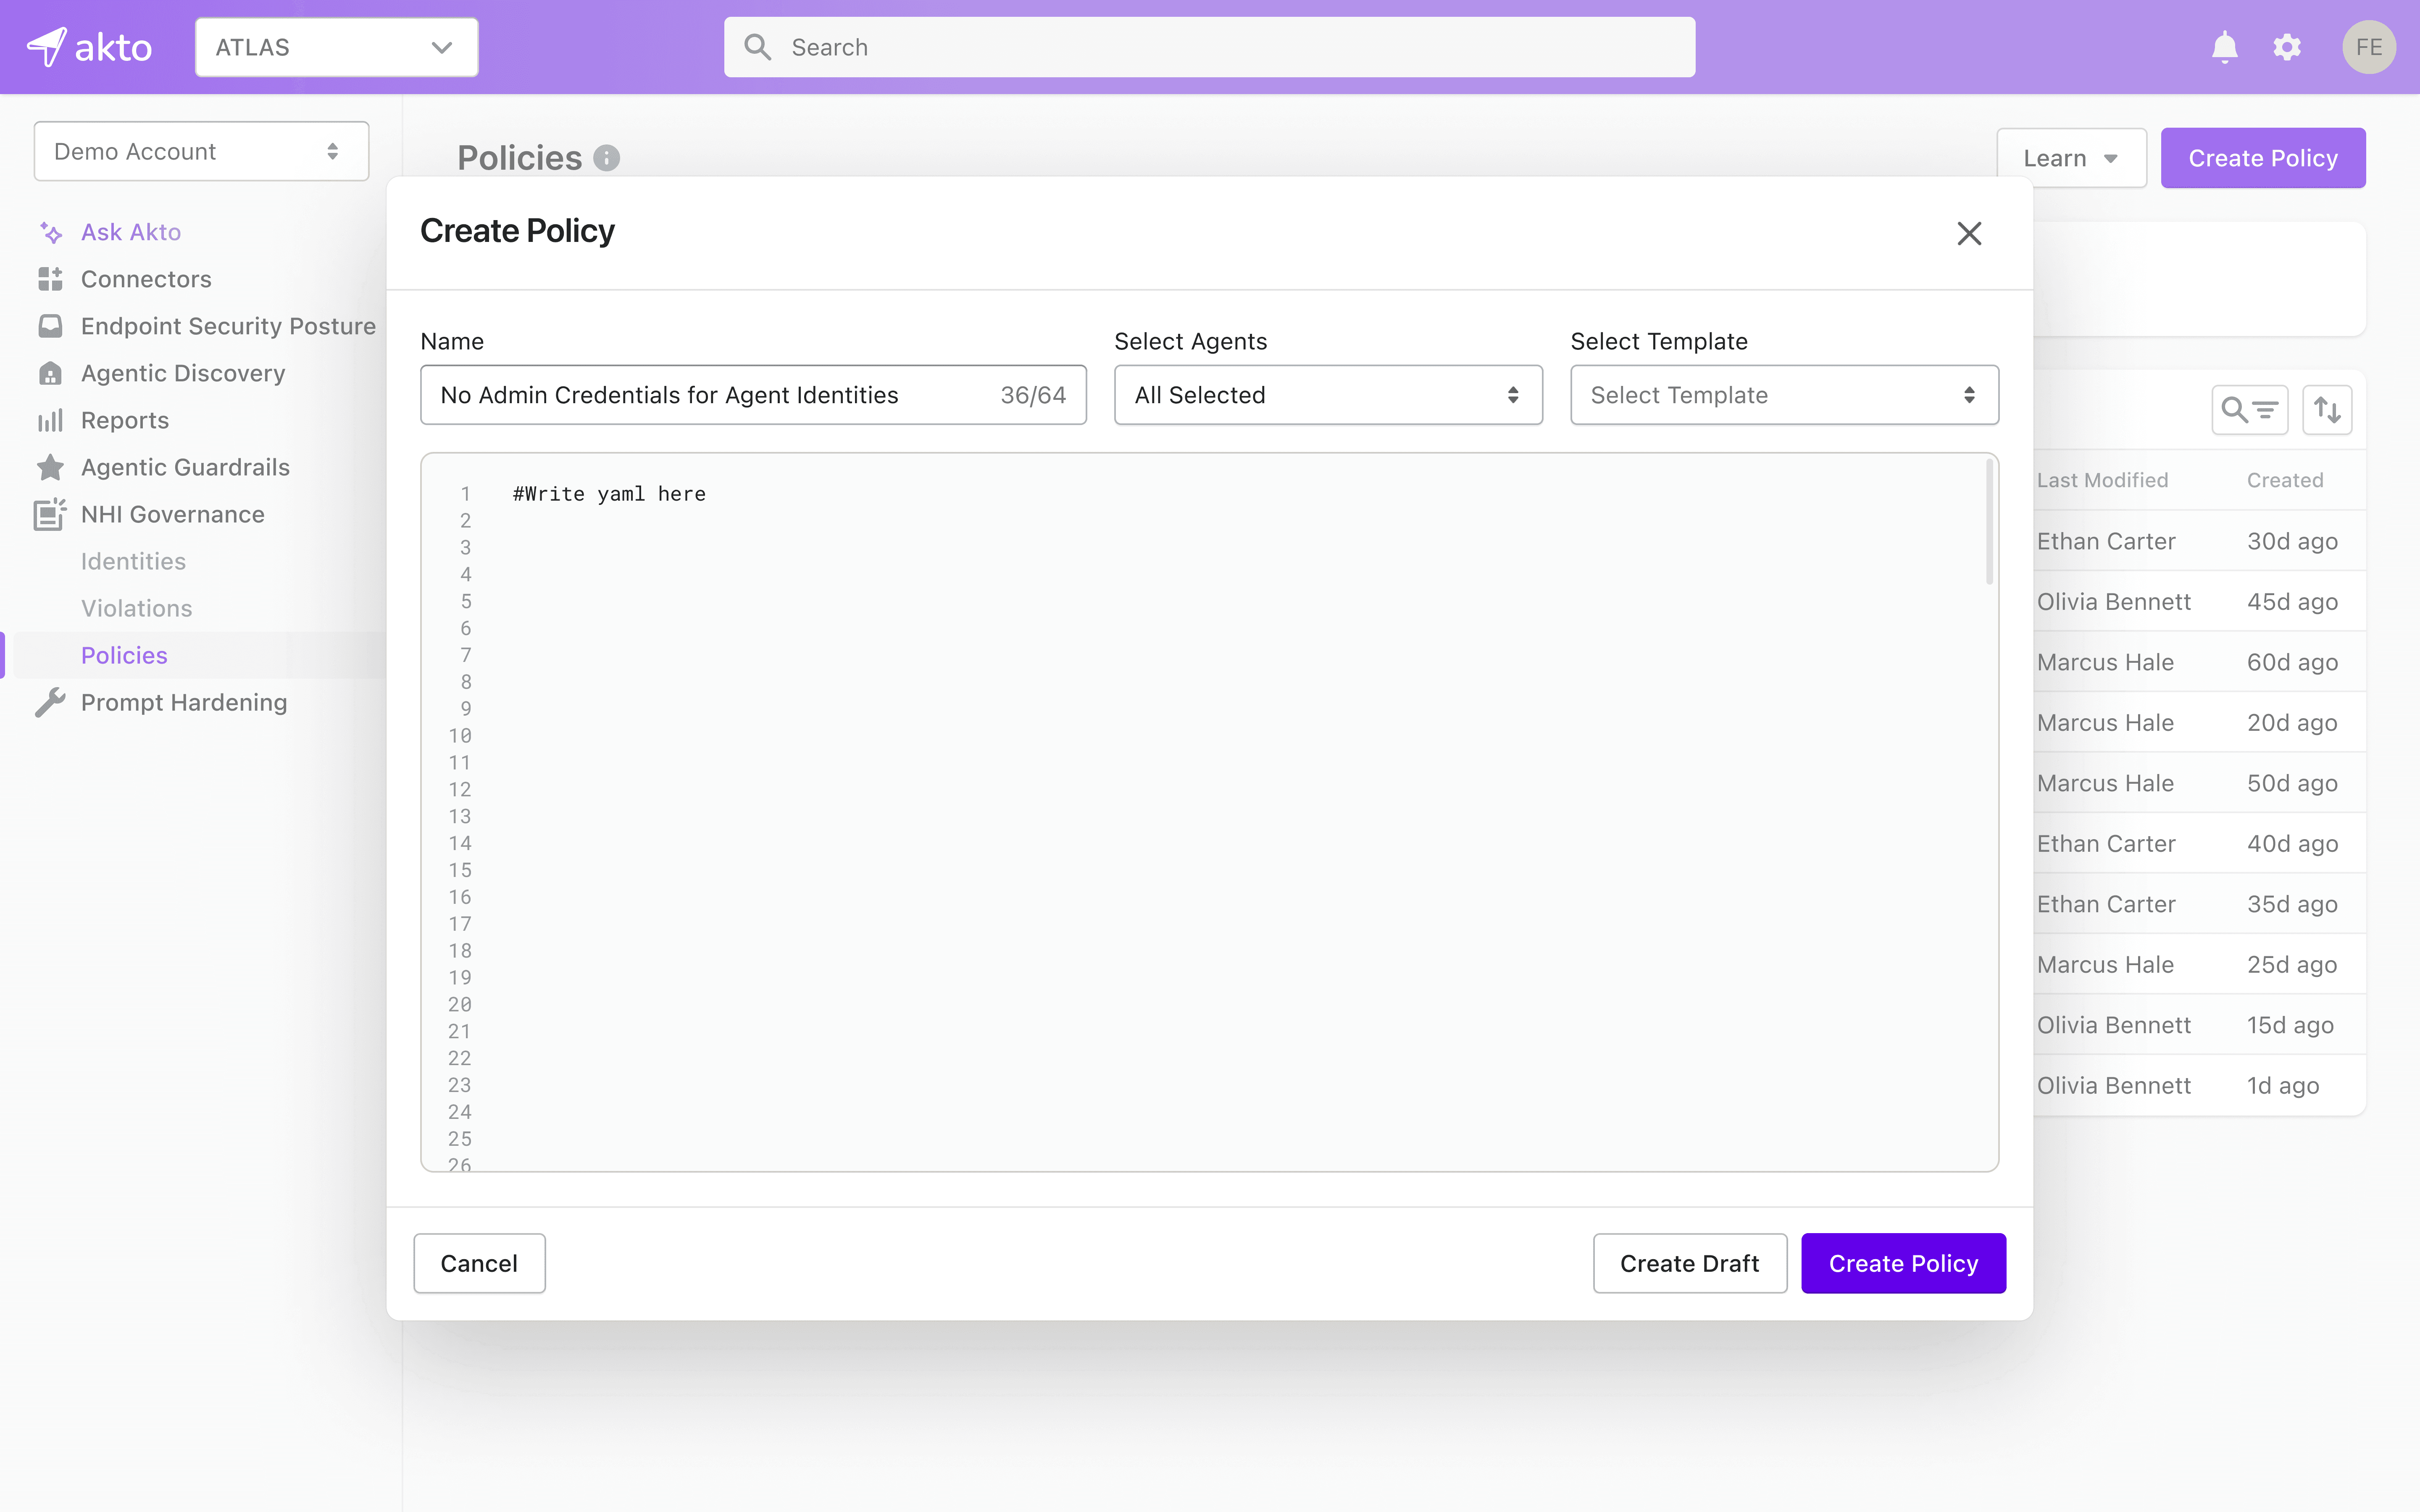The image size is (2420, 1512).
Task: Click the Agentic Guardrails star icon
Action: (x=50, y=467)
